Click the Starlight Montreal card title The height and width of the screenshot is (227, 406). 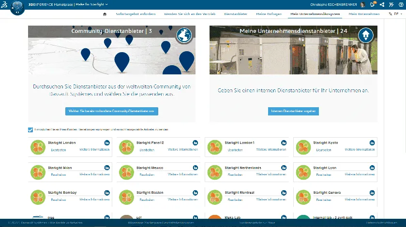tap(240, 193)
